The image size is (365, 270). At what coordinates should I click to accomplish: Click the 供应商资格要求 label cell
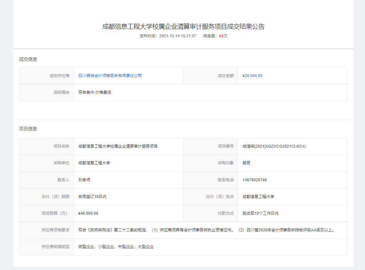46,230
